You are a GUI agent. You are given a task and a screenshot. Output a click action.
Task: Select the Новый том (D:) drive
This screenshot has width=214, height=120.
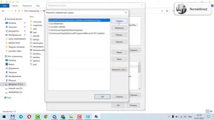coord(15,88)
